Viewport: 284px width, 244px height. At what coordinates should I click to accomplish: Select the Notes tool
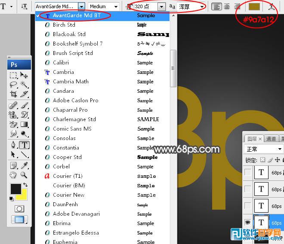coord(13,165)
